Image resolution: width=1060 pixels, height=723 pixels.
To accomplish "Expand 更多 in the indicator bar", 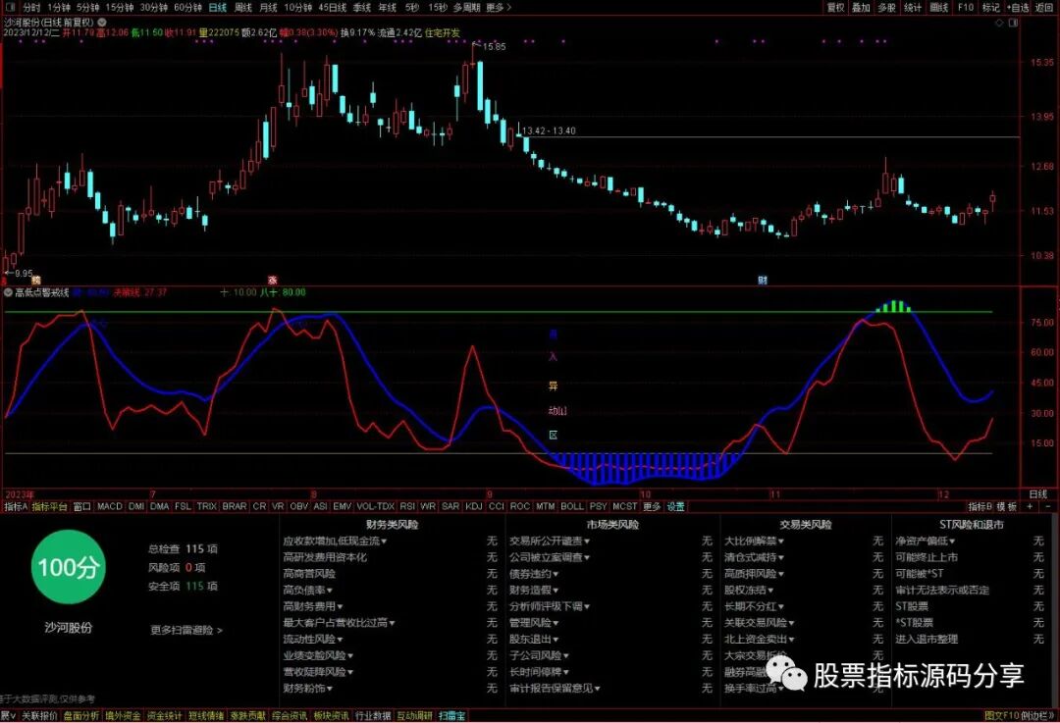I will coord(652,506).
